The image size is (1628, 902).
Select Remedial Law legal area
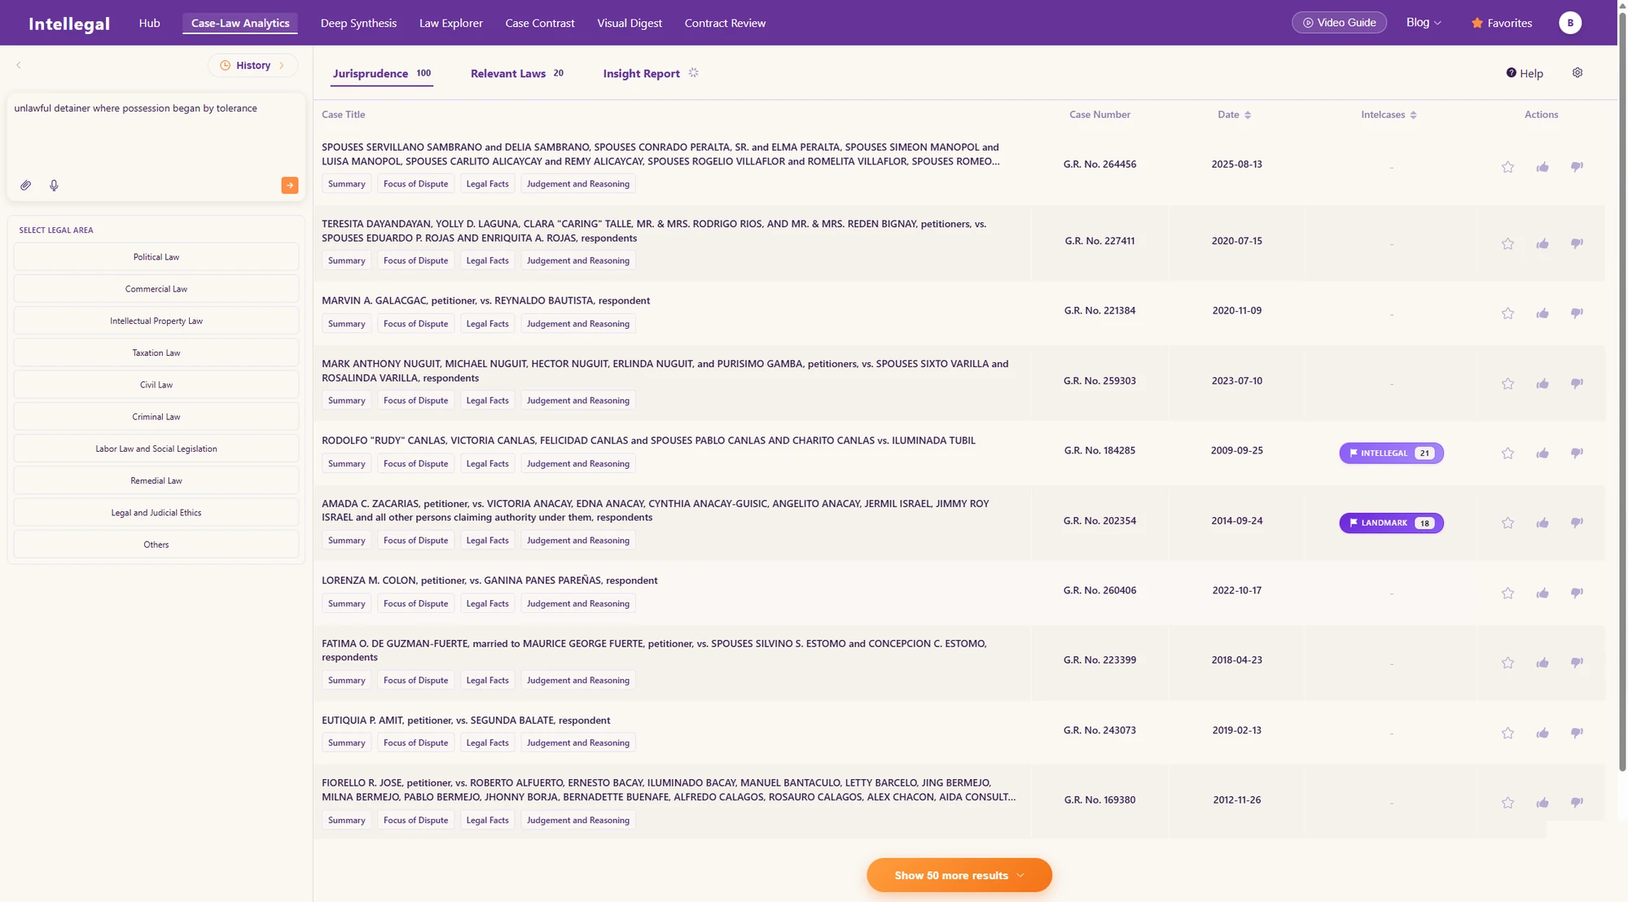(x=156, y=480)
